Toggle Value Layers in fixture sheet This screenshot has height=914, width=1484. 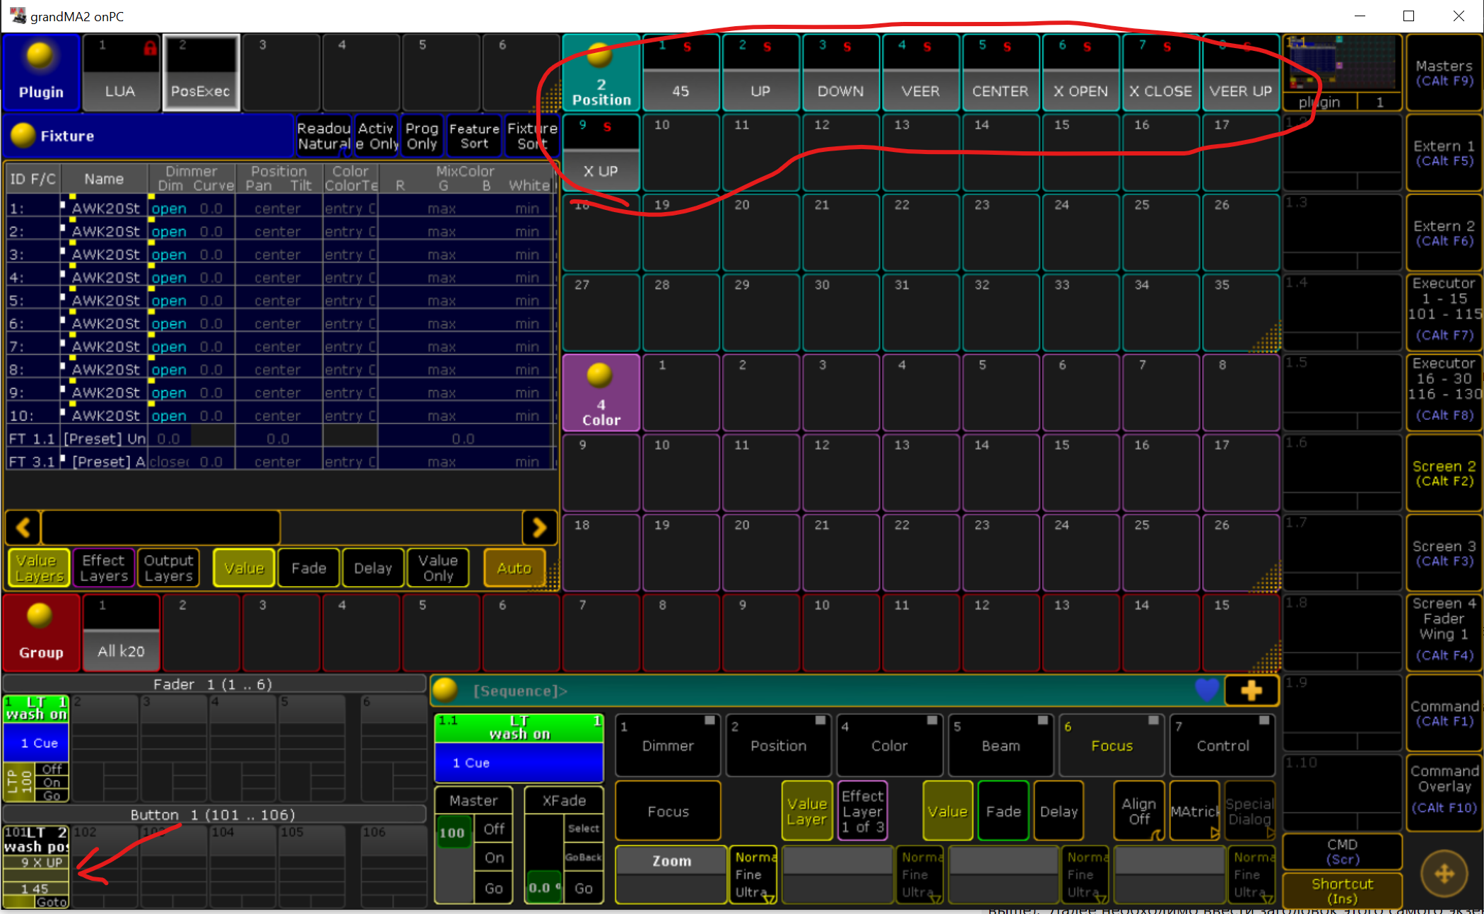click(x=38, y=568)
